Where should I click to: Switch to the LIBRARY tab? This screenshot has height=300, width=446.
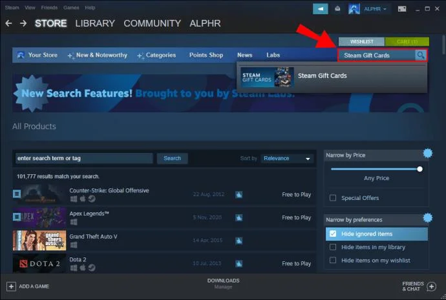tap(95, 23)
